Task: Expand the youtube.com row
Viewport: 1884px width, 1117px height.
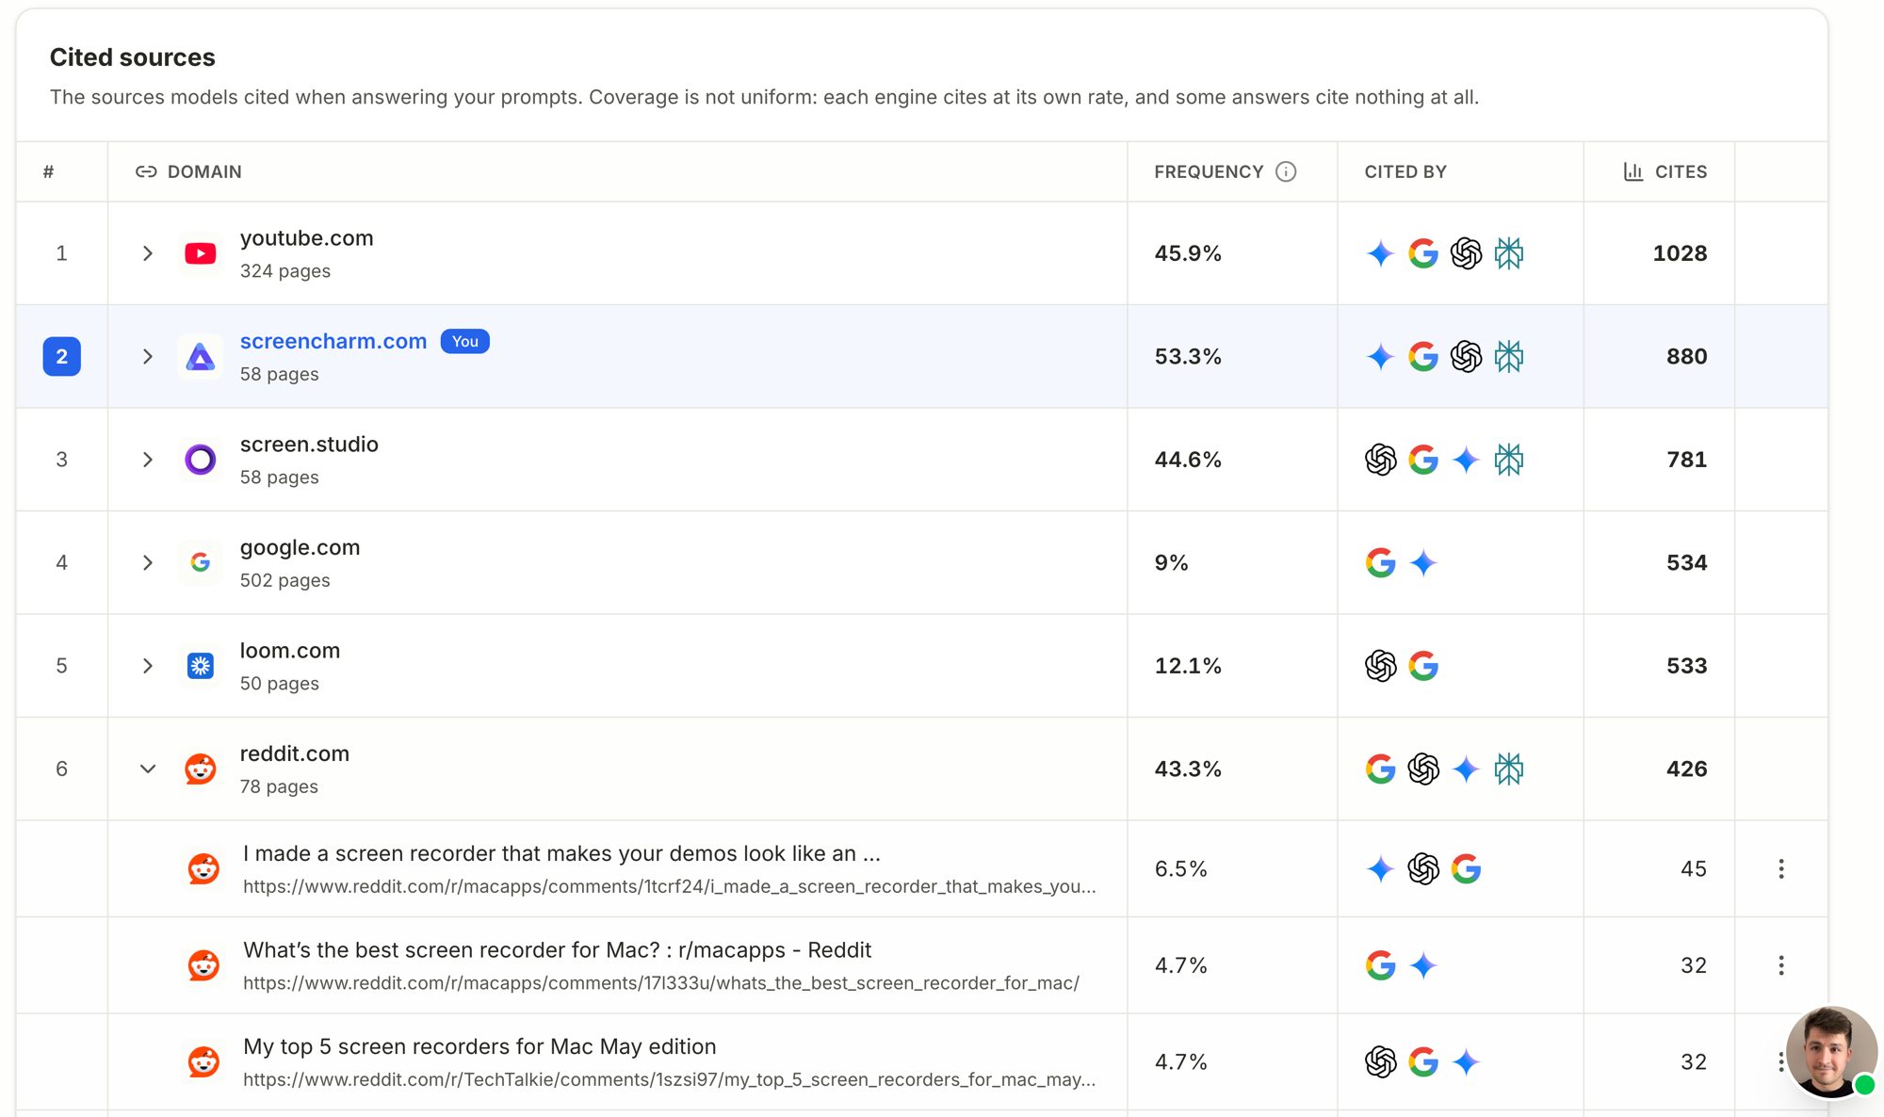Action: (x=147, y=253)
